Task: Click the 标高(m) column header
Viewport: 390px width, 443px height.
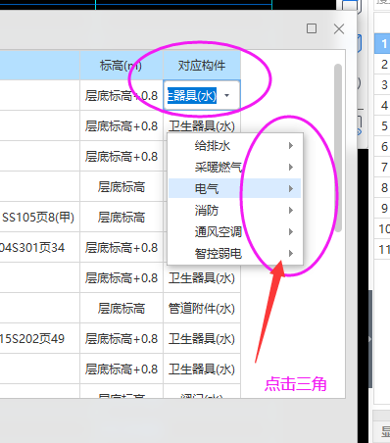Action: [122, 66]
